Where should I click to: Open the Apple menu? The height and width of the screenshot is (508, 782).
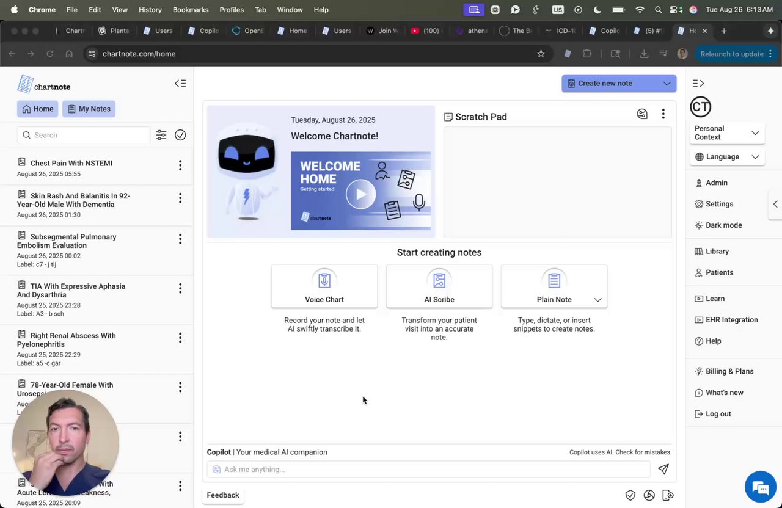click(x=14, y=10)
